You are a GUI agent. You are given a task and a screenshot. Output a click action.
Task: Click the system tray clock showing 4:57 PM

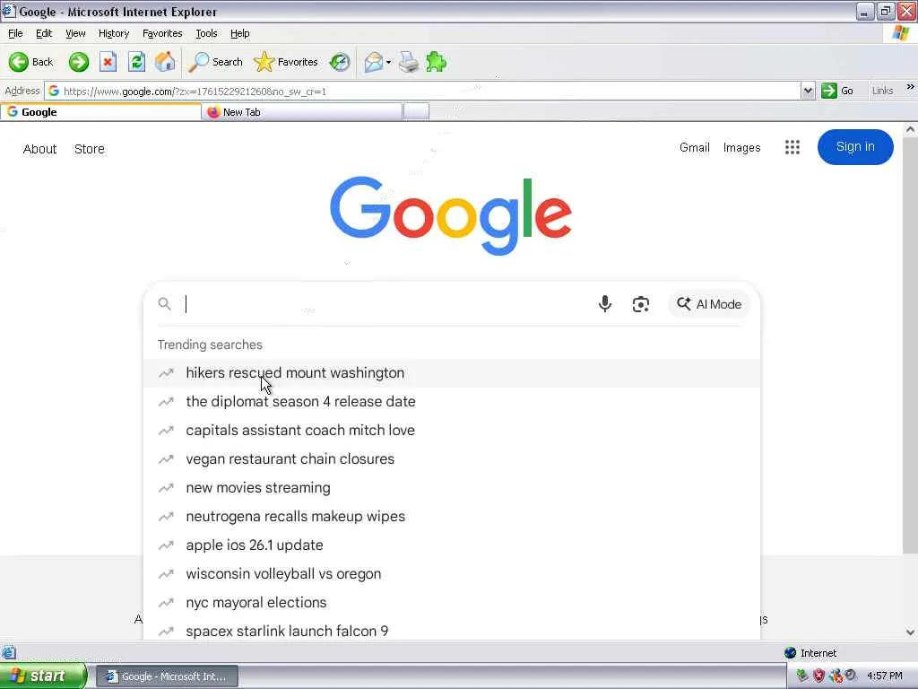[885, 676]
